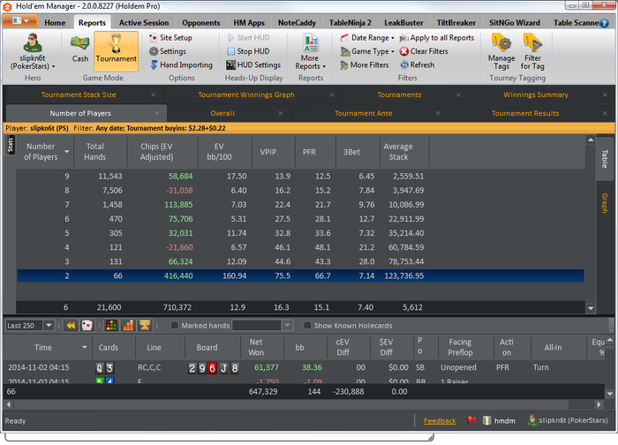Select the 4 players row

point(300,247)
